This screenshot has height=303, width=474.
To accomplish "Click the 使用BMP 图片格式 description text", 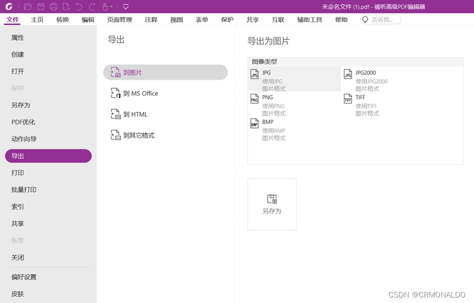I will pos(274,134).
